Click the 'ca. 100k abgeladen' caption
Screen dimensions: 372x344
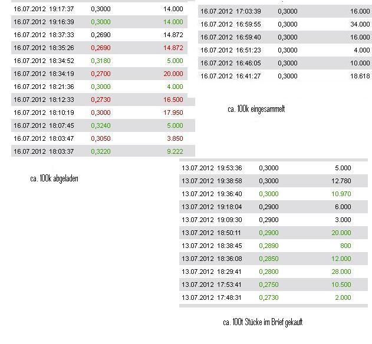(54, 178)
